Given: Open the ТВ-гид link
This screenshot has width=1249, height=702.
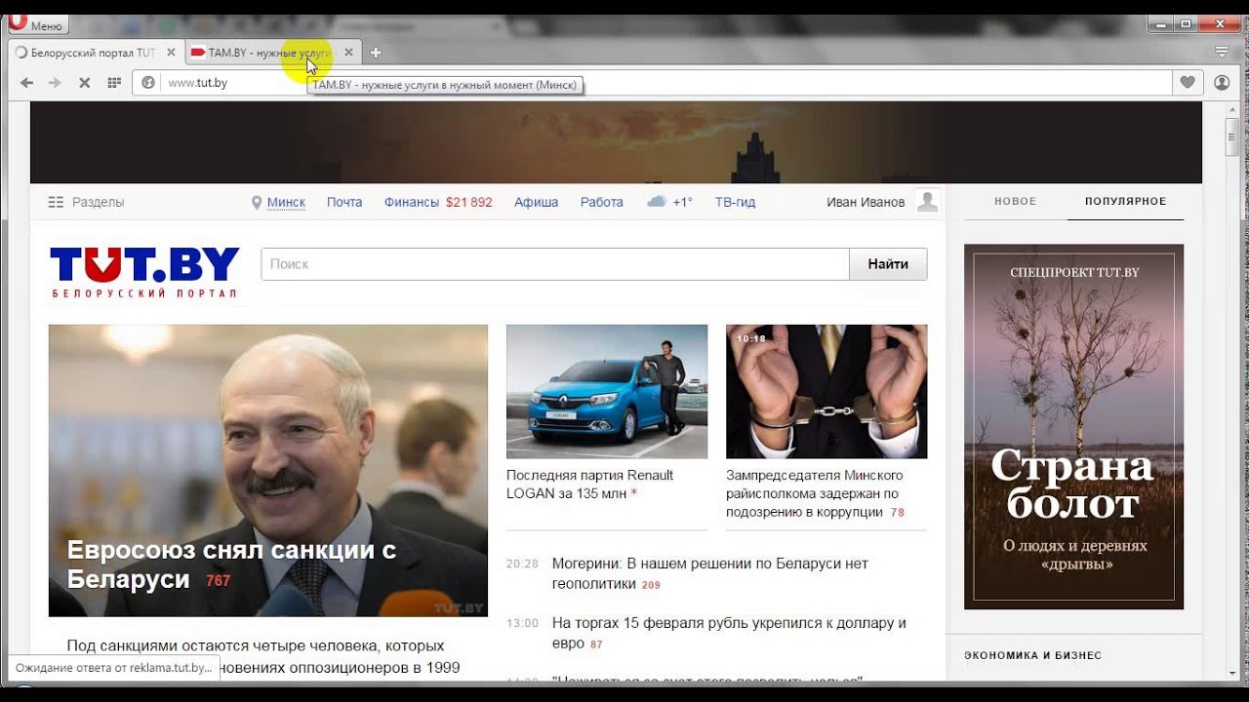Looking at the screenshot, I should pos(735,202).
